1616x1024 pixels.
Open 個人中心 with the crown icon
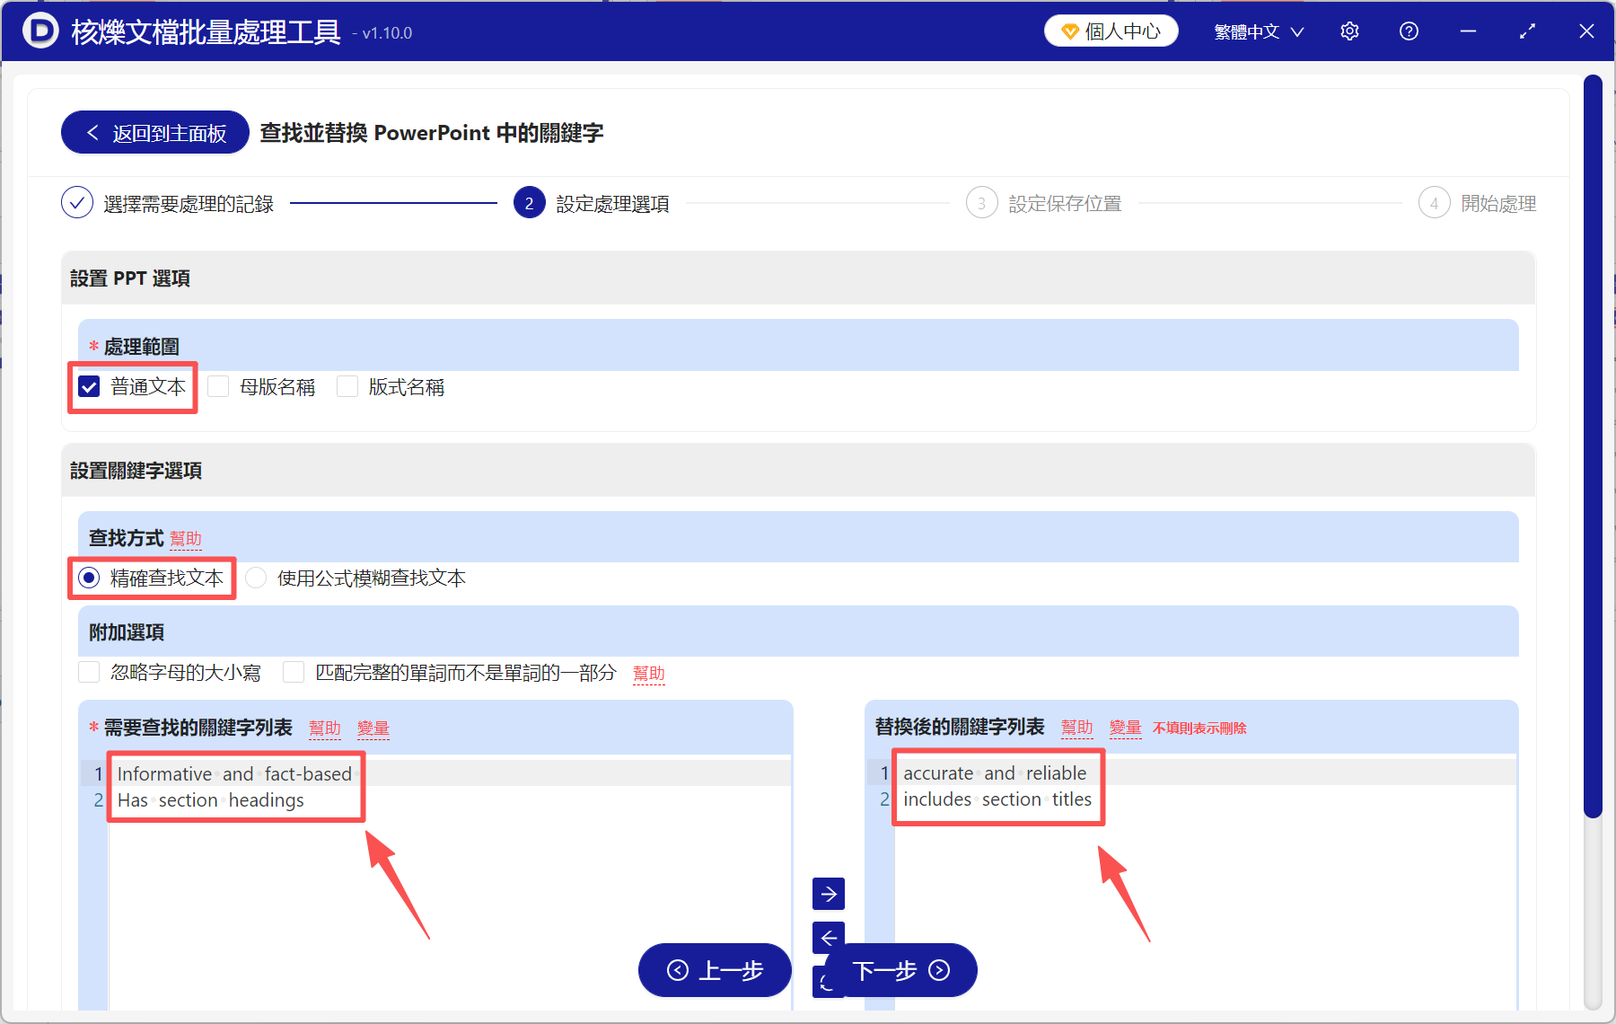tap(1111, 30)
